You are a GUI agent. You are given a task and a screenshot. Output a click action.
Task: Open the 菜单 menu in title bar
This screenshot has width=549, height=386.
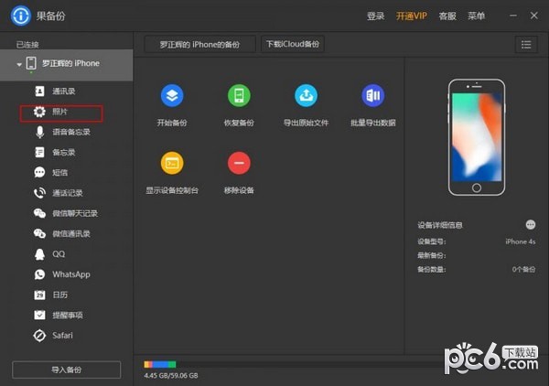[476, 16]
